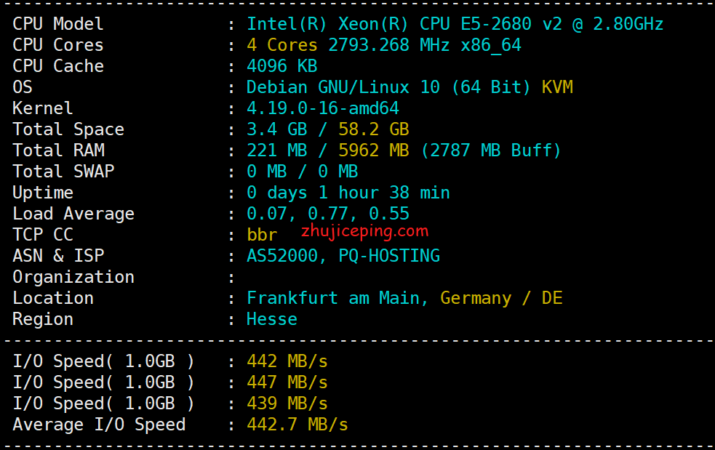Click the CPU Cores label
This screenshot has width=715, height=450.
58,44
